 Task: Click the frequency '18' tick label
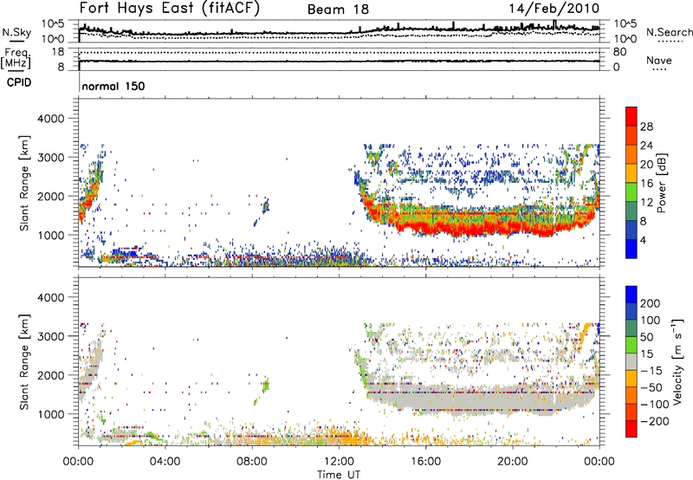58,52
